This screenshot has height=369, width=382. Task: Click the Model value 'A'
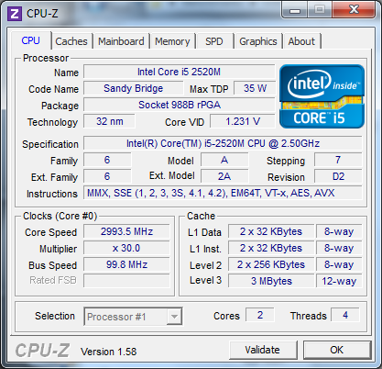pos(224,160)
